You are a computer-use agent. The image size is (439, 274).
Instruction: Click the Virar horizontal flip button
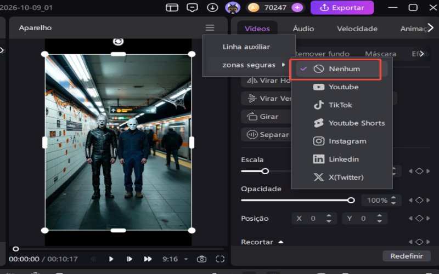point(266,81)
